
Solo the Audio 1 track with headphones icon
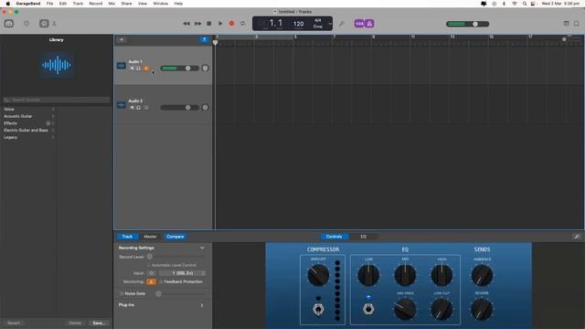pos(138,69)
